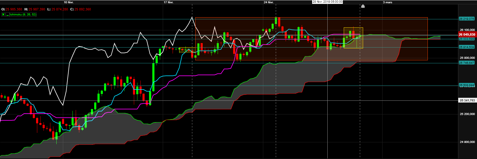Select the white 25 341,763 price label
The width and height of the screenshot is (477, 159).
pyautogui.click(x=467, y=100)
